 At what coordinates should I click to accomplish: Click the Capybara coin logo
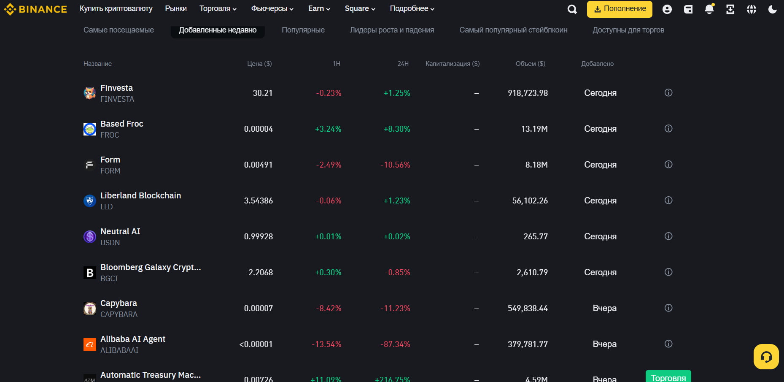click(x=90, y=309)
